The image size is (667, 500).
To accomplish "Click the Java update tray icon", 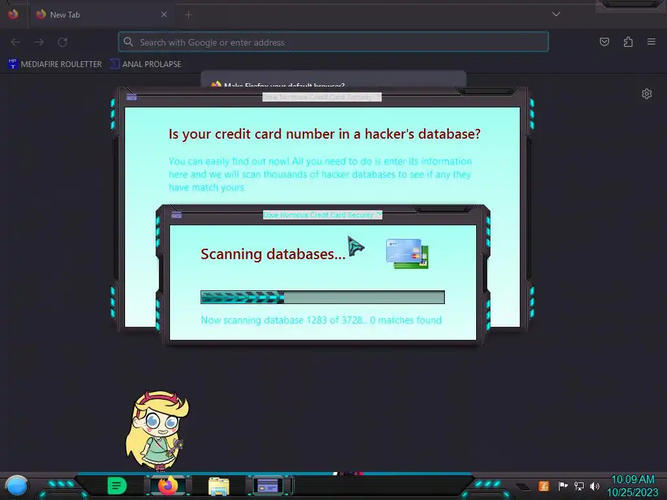I will (544, 486).
